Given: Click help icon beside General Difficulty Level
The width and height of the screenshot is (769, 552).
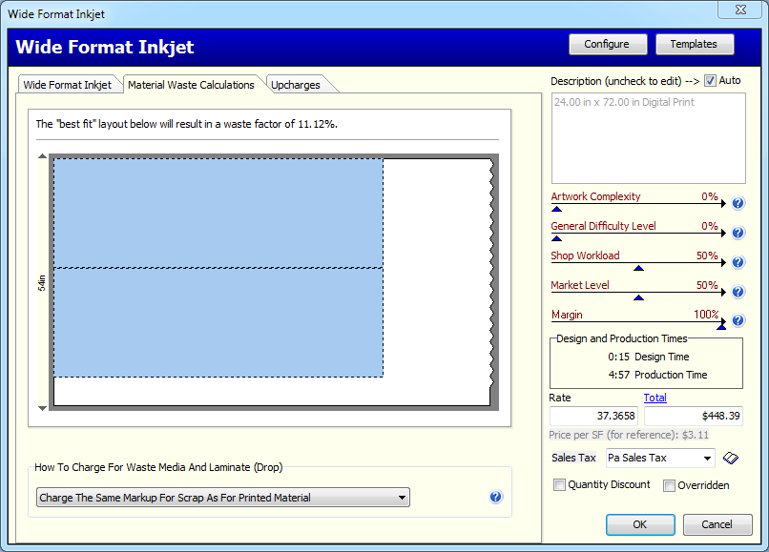Looking at the screenshot, I should click(x=738, y=233).
